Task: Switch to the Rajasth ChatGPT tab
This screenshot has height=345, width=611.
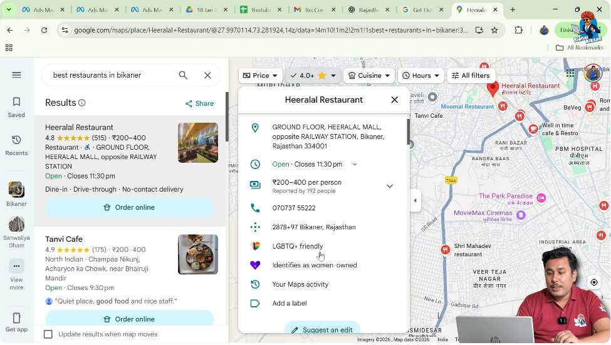Action: [x=369, y=10]
